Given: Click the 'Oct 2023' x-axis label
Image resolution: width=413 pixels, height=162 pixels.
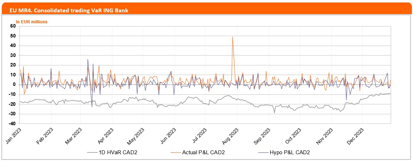Looking at the screenshot, I should pos(294,136).
